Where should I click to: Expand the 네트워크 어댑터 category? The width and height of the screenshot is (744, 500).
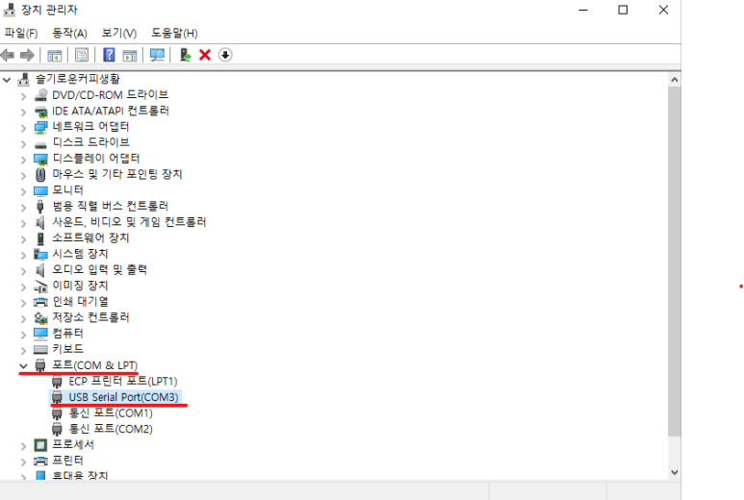click(x=23, y=128)
